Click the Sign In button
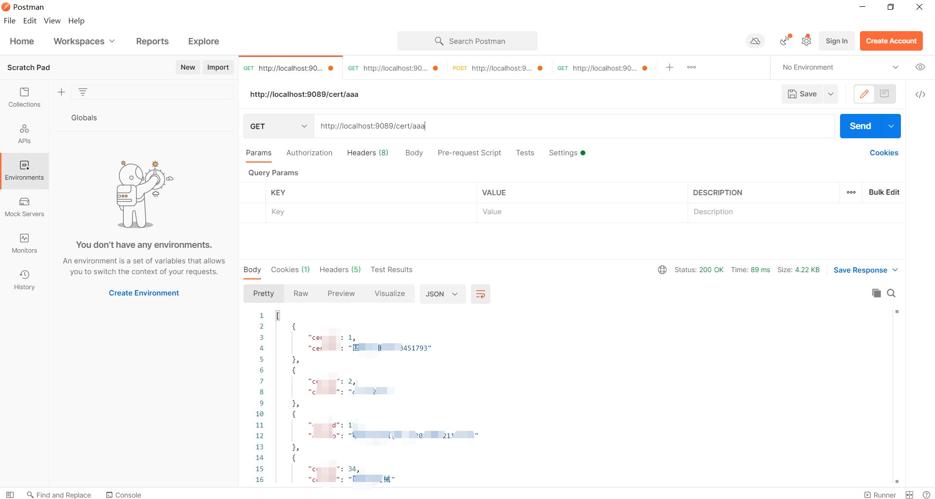 (x=837, y=41)
